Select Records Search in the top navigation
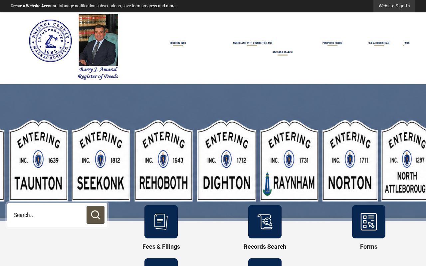The image size is (426, 266). tap(283, 53)
